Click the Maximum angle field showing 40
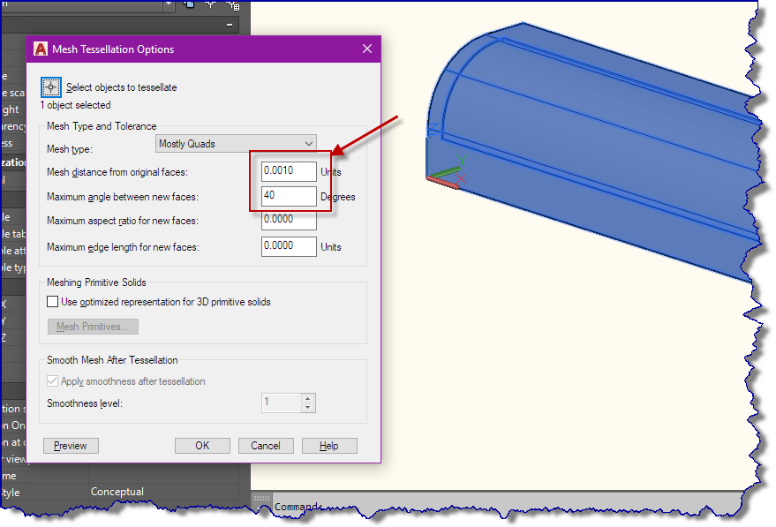776x527 pixels. (288, 196)
